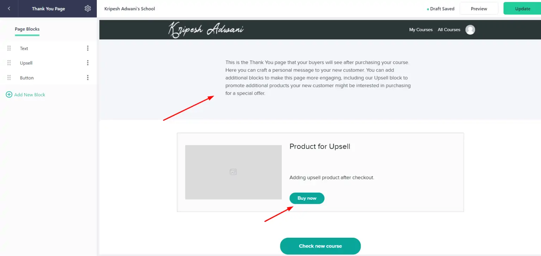
Task: Grab the drag handle for the Text block
Action: [x=9, y=48]
